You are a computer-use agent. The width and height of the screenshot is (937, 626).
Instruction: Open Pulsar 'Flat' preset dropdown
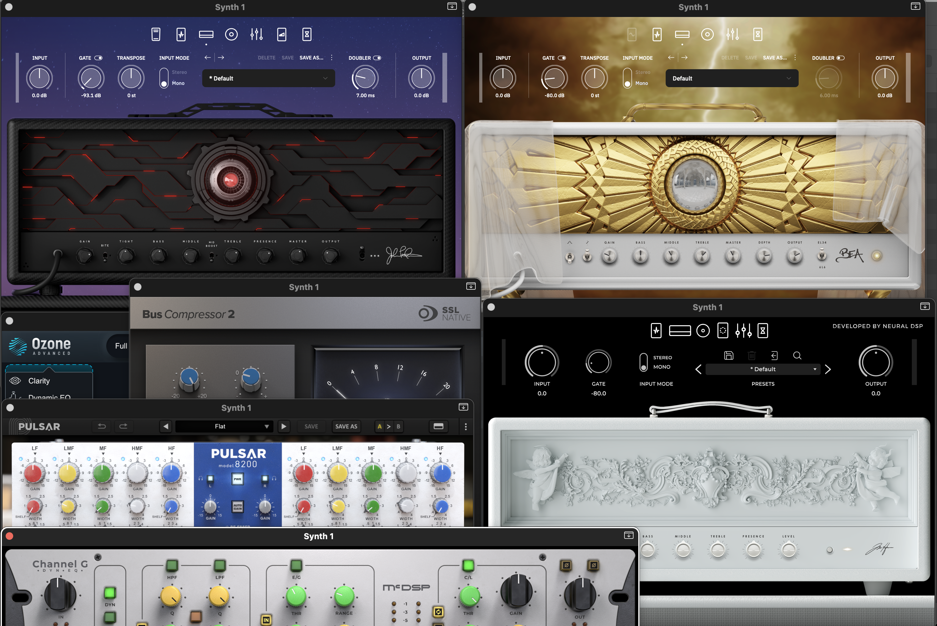pos(224,426)
